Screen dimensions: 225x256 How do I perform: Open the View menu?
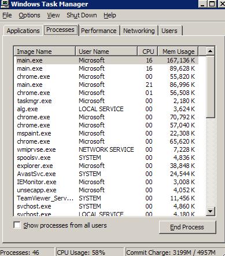click(53, 15)
